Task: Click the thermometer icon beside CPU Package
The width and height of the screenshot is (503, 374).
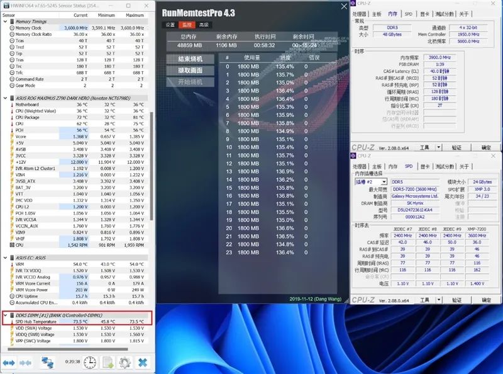Action: 12,117
